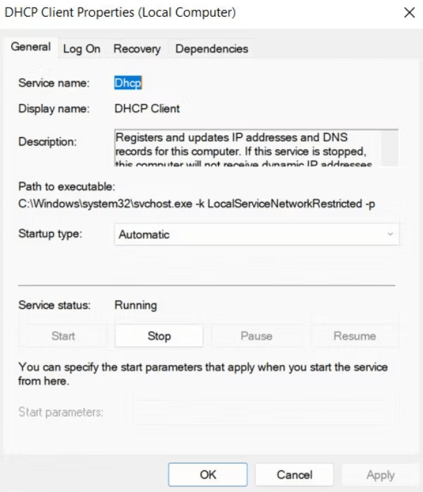The width and height of the screenshot is (423, 492).
Task: Click the DHCP Client display name
Action: click(x=146, y=109)
